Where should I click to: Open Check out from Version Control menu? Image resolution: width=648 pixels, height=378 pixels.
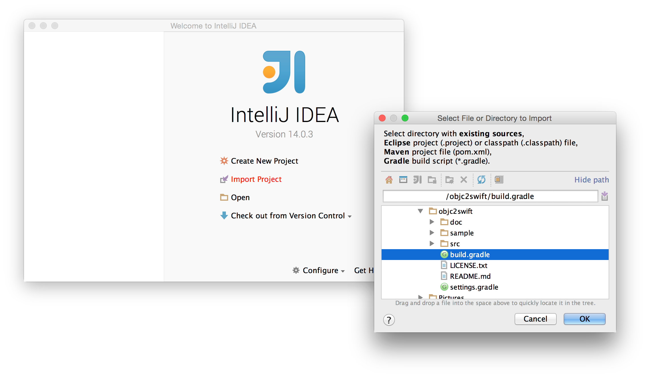coord(287,216)
